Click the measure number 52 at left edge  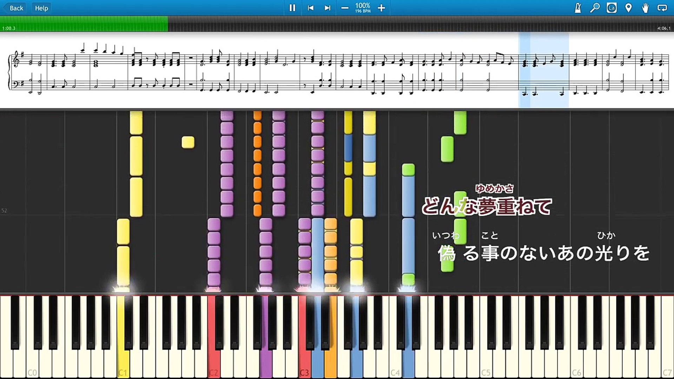(4, 211)
